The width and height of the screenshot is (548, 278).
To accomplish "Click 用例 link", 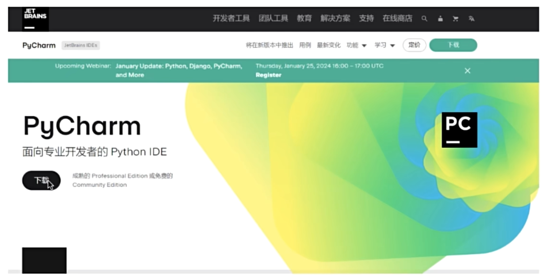I will [305, 45].
